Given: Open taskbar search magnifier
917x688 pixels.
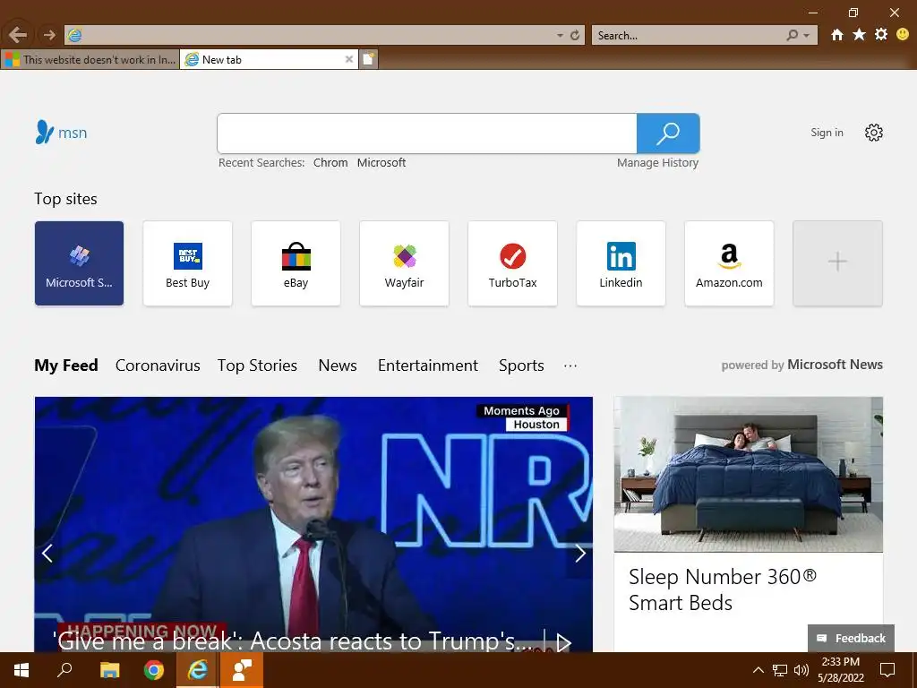Looking at the screenshot, I should [64, 670].
